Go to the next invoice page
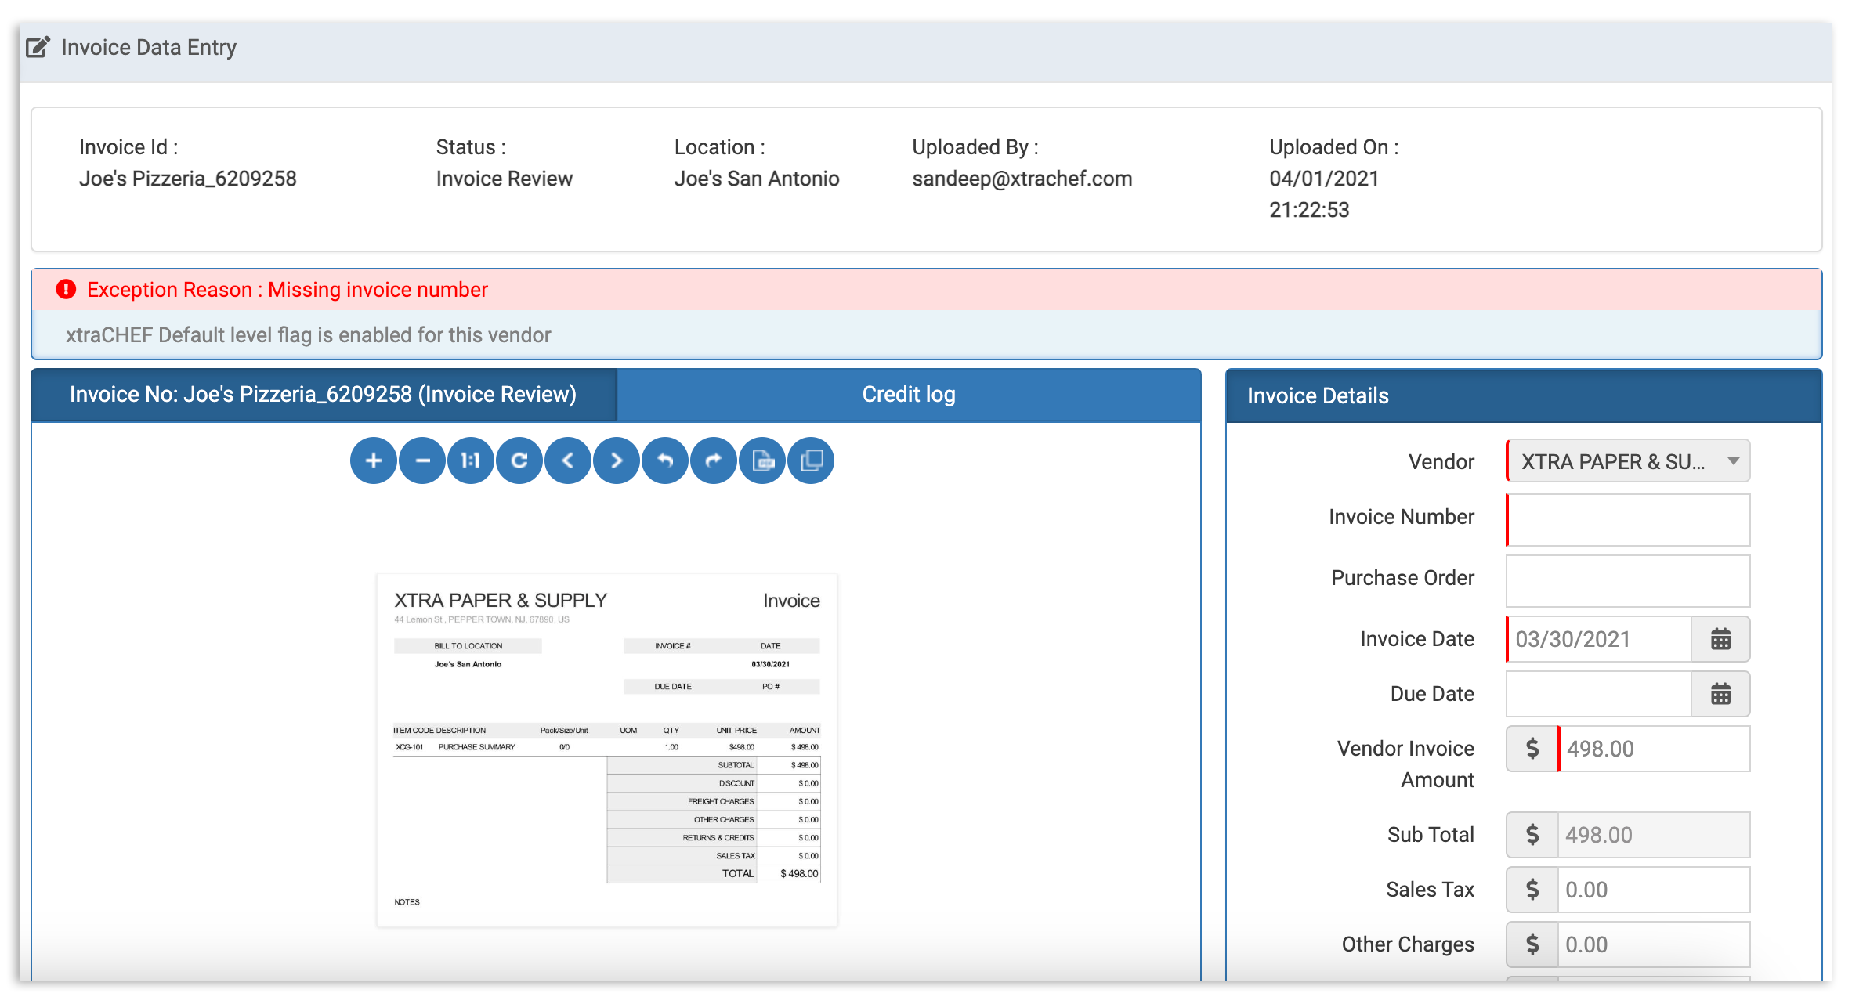Screen dimensions: 1852x1004 pos(616,460)
